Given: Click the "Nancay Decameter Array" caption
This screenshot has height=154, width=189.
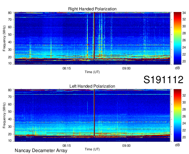Looking at the screenshot, I should pos(41,151).
